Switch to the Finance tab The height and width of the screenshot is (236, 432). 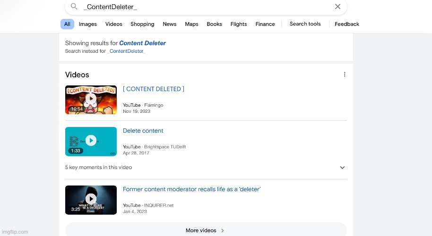pos(265,24)
